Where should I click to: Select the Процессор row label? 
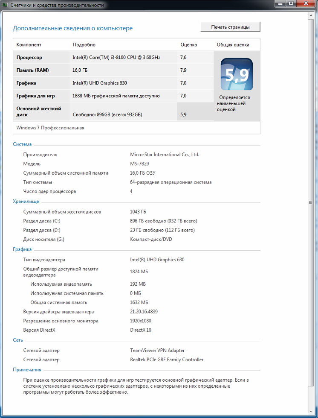point(29,58)
